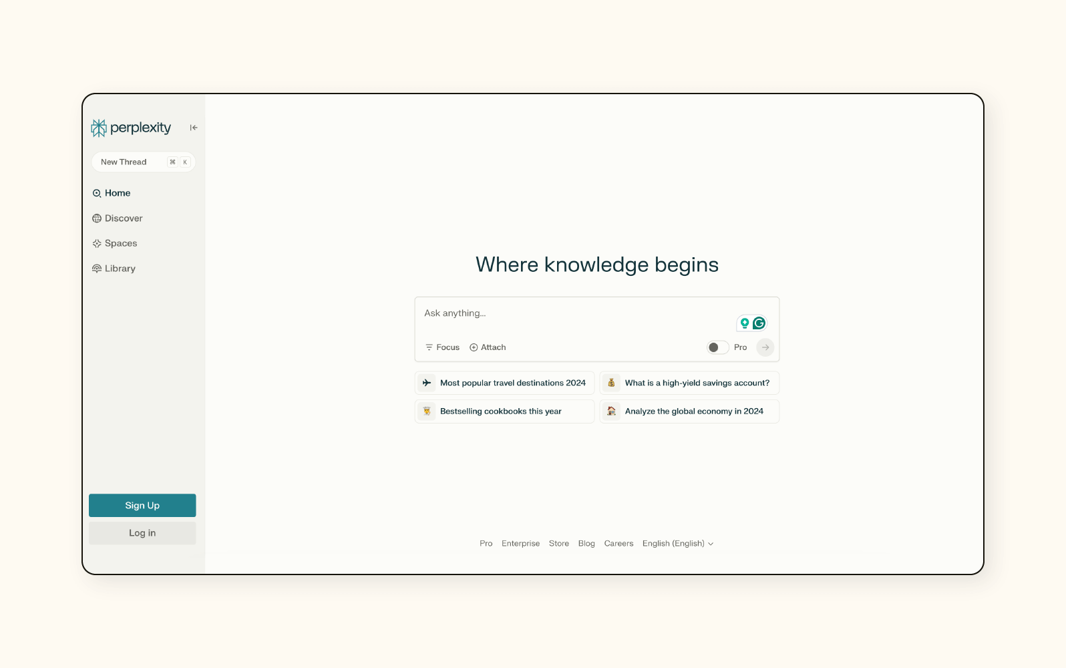
Task: Select Most popular travel destinations 2024 suggestion
Action: tap(504, 383)
